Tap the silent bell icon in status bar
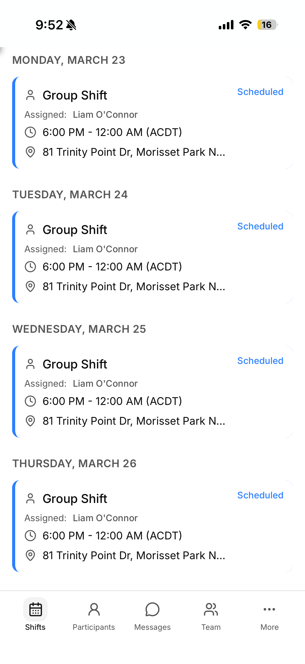The height and width of the screenshot is (664, 305). coord(71,25)
